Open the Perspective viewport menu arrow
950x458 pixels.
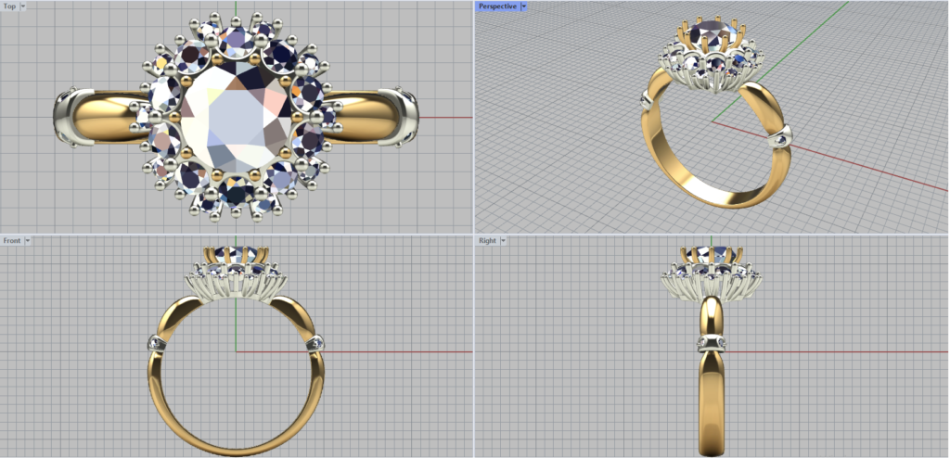524,6
